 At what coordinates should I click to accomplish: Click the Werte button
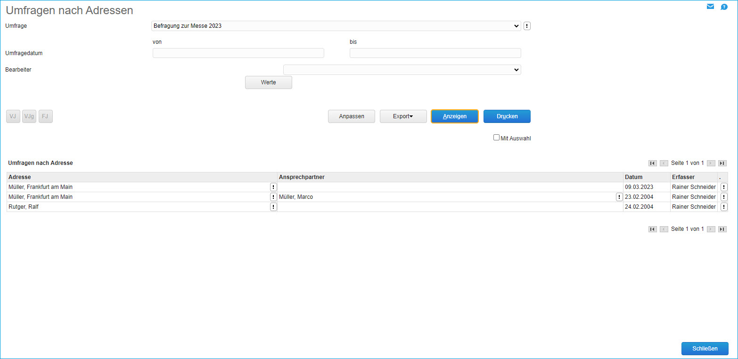tap(269, 82)
